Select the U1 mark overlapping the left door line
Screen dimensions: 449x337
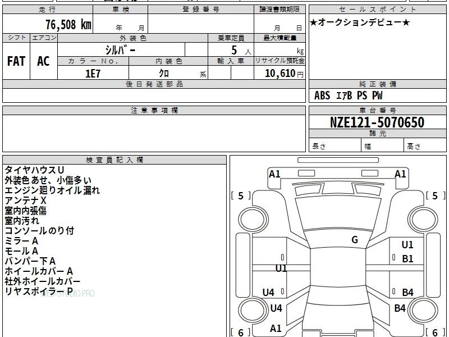(281, 268)
